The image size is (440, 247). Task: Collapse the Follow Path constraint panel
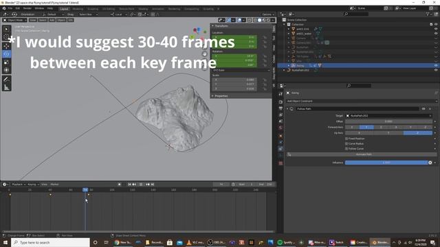[287, 108]
